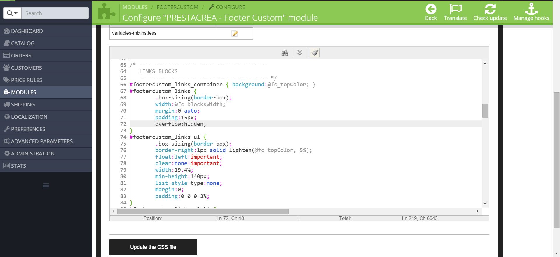Click the Stats bar chart icon
The width and height of the screenshot is (560, 257).
click(x=6, y=166)
